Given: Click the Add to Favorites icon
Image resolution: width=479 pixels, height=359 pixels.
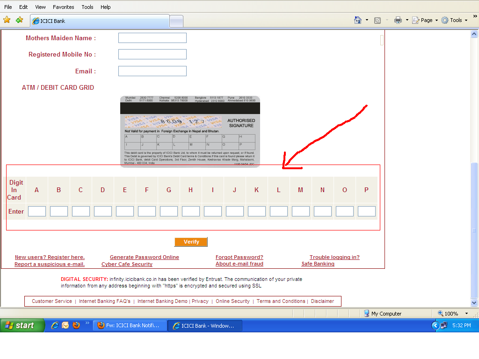Looking at the screenshot, I should 20,20.
